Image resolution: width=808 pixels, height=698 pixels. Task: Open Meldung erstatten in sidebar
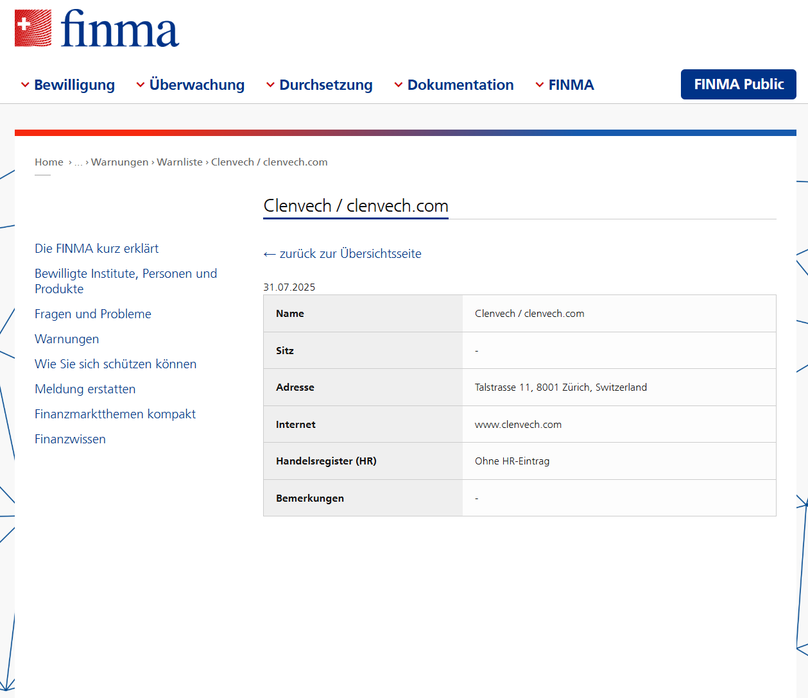(85, 389)
